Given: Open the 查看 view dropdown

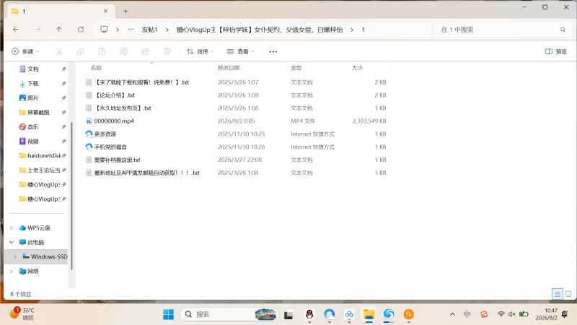Looking at the screenshot, I should (x=240, y=51).
